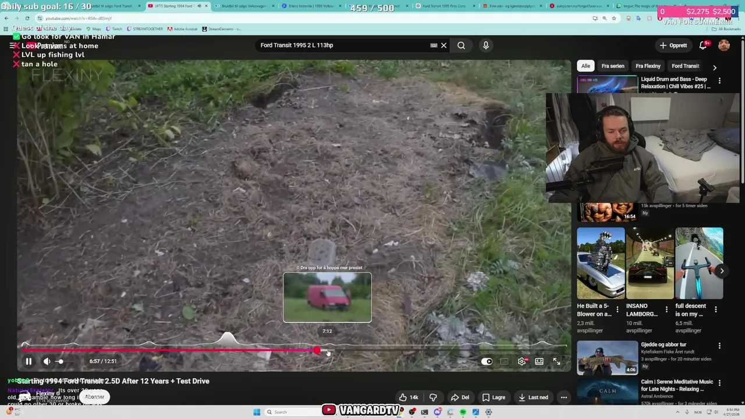Open the He Built a 5-Blower short
Viewport: 745px width, 419px height.
pos(601,264)
